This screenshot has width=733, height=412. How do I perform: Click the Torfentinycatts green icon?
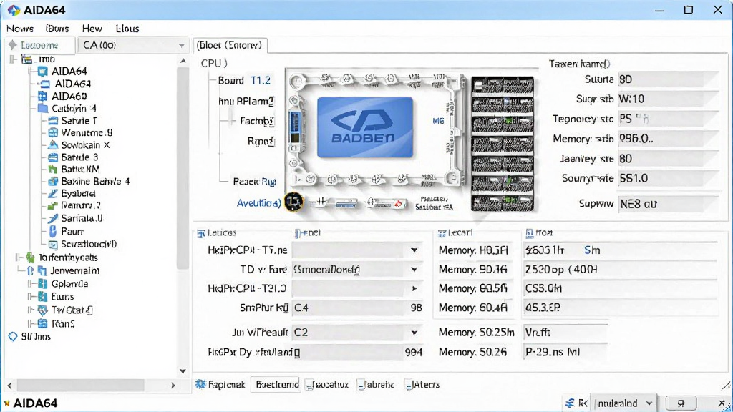(31, 257)
